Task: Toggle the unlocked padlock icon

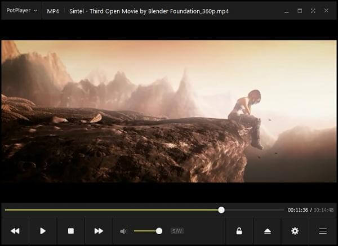Action: point(239,231)
